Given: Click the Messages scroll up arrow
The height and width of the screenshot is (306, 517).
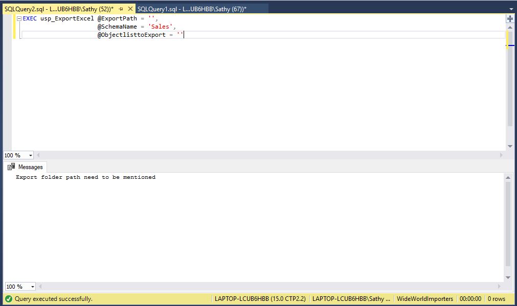Looking at the screenshot, I should (508, 178).
